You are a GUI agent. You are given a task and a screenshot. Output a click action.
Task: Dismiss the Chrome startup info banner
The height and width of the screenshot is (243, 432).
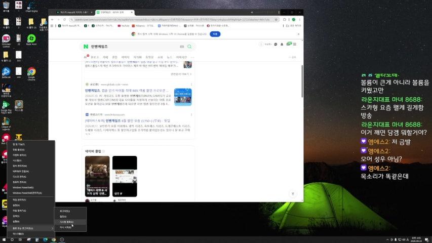pyautogui.click(x=298, y=34)
